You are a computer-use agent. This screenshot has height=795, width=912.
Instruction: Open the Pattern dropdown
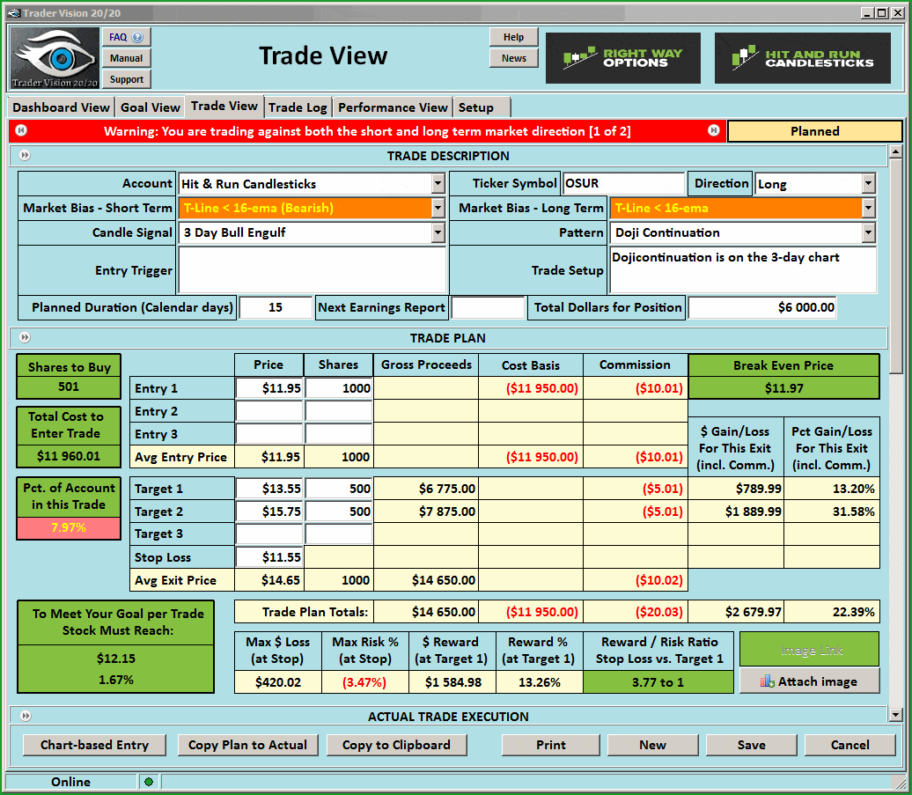[x=868, y=232]
